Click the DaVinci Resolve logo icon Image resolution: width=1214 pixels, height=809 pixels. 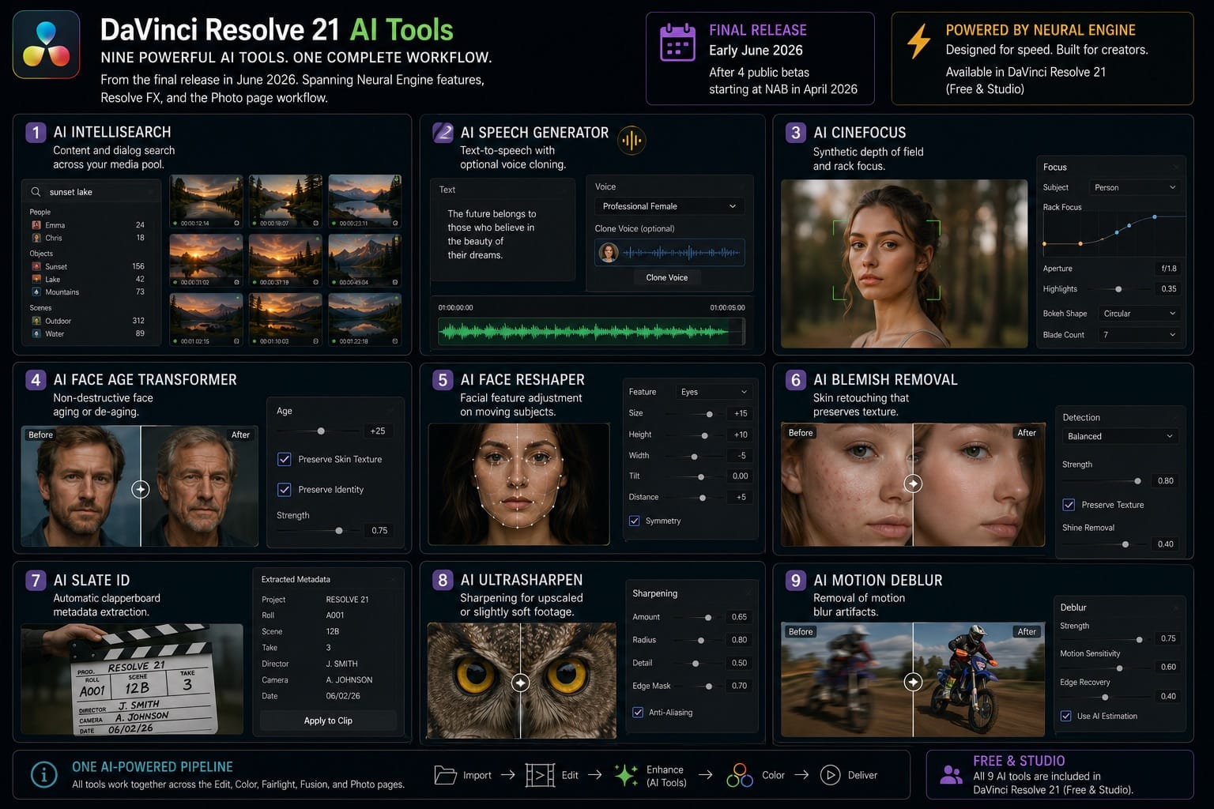pos(47,44)
